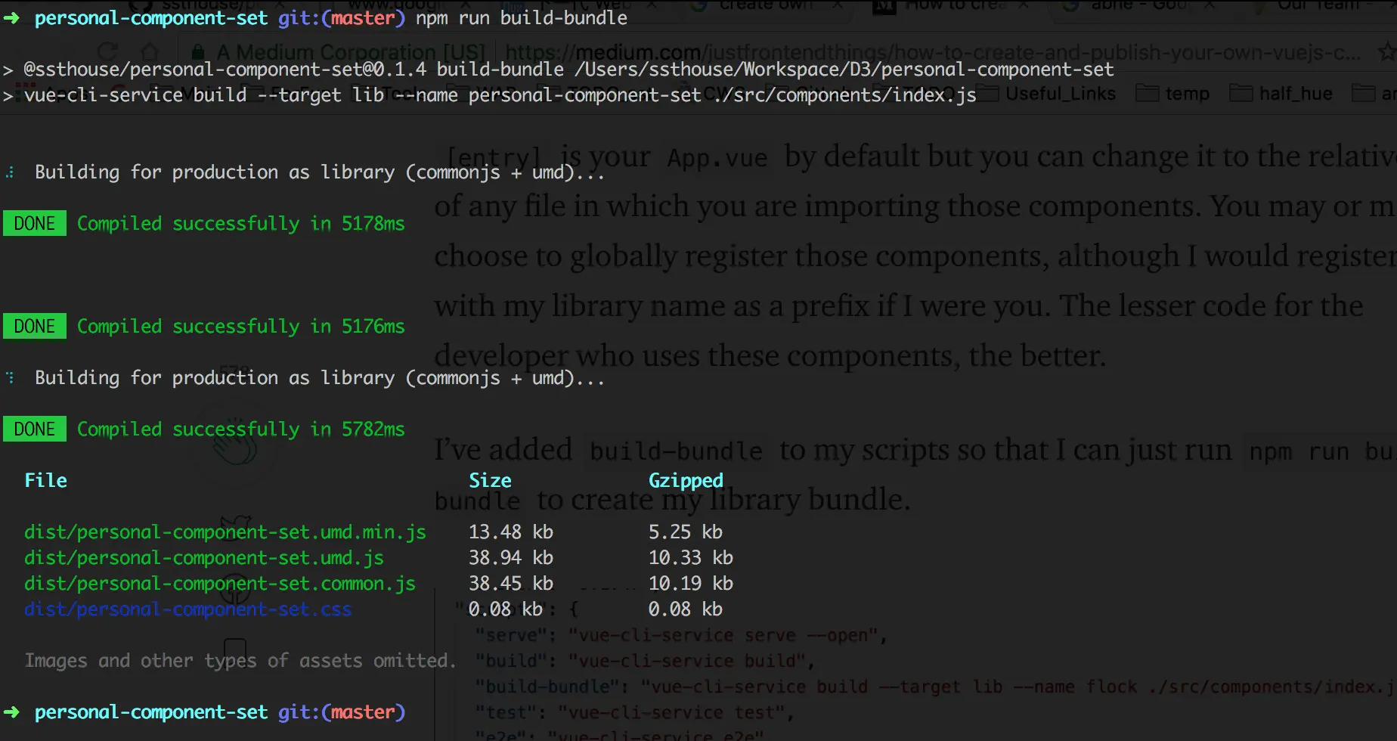Viewport: 1397px width, 741px height.
Task: Click the 'Gzipped' column header
Action: 686,481
